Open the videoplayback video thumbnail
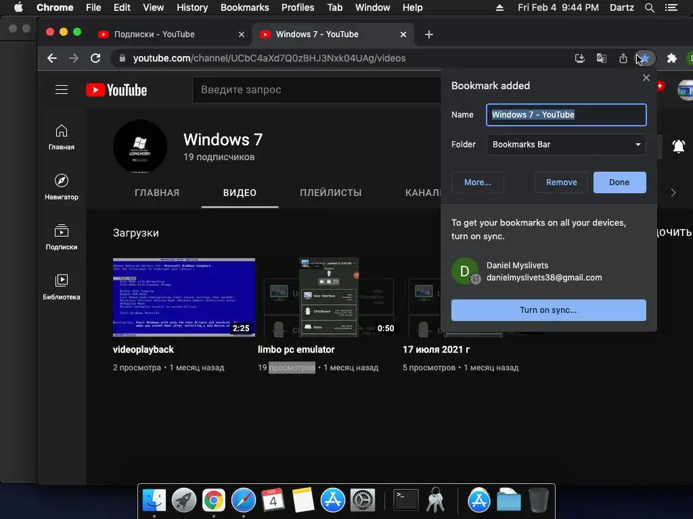Image resolution: width=693 pixels, height=519 pixels. pos(184,297)
